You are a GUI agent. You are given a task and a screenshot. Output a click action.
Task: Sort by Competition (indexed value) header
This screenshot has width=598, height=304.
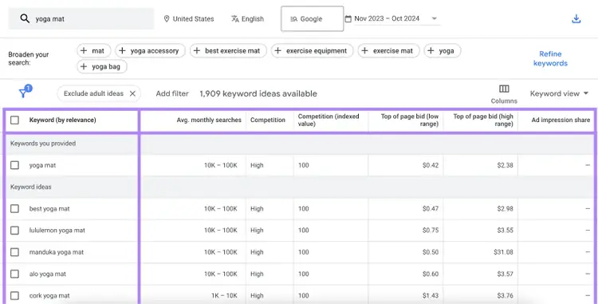pos(329,120)
